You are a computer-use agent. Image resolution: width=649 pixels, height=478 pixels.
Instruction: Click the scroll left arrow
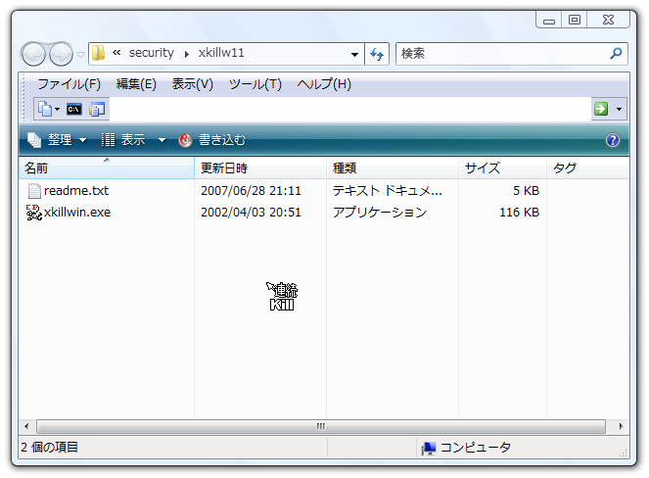26,426
